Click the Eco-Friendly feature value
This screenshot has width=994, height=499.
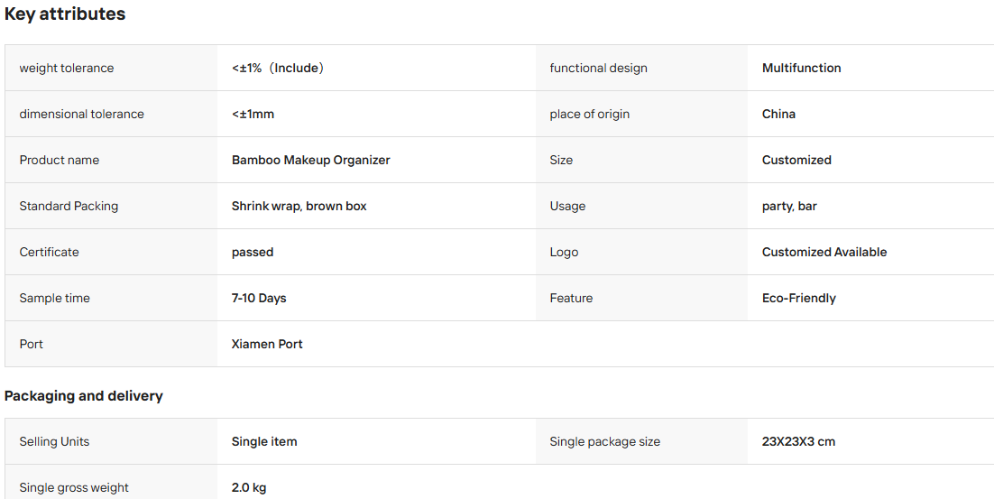799,298
